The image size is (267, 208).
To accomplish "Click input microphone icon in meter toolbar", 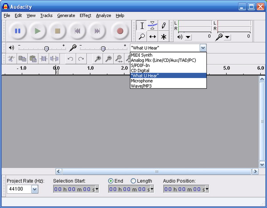I will coord(219,37).
